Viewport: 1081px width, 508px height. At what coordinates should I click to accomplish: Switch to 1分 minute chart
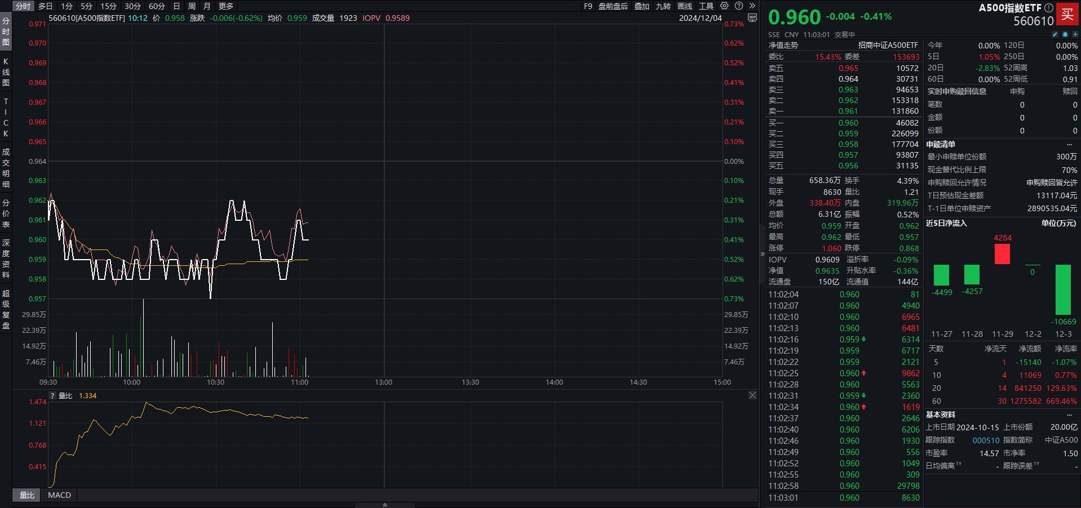tap(67, 6)
